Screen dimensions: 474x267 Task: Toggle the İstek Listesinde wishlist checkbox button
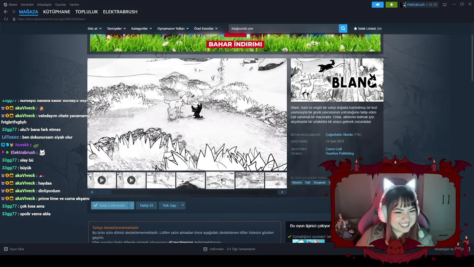110,205
